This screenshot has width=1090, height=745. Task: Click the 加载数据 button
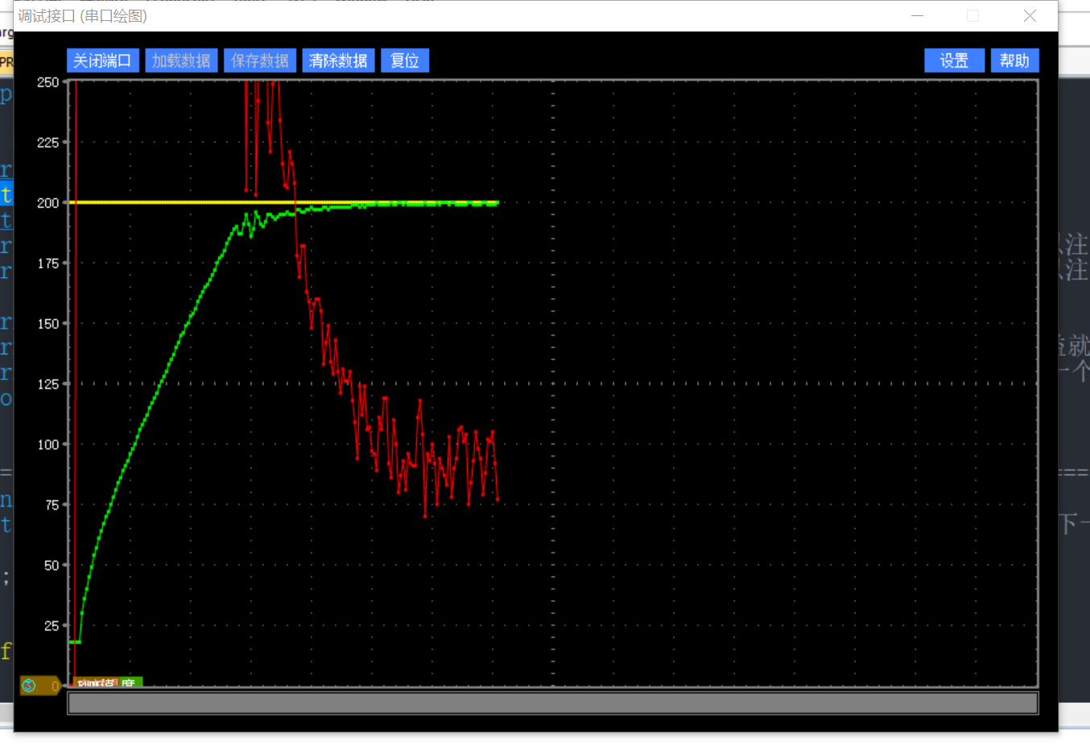click(x=181, y=60)
